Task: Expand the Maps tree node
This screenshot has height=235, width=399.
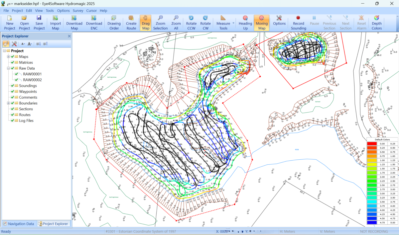Action: (8, 57)
